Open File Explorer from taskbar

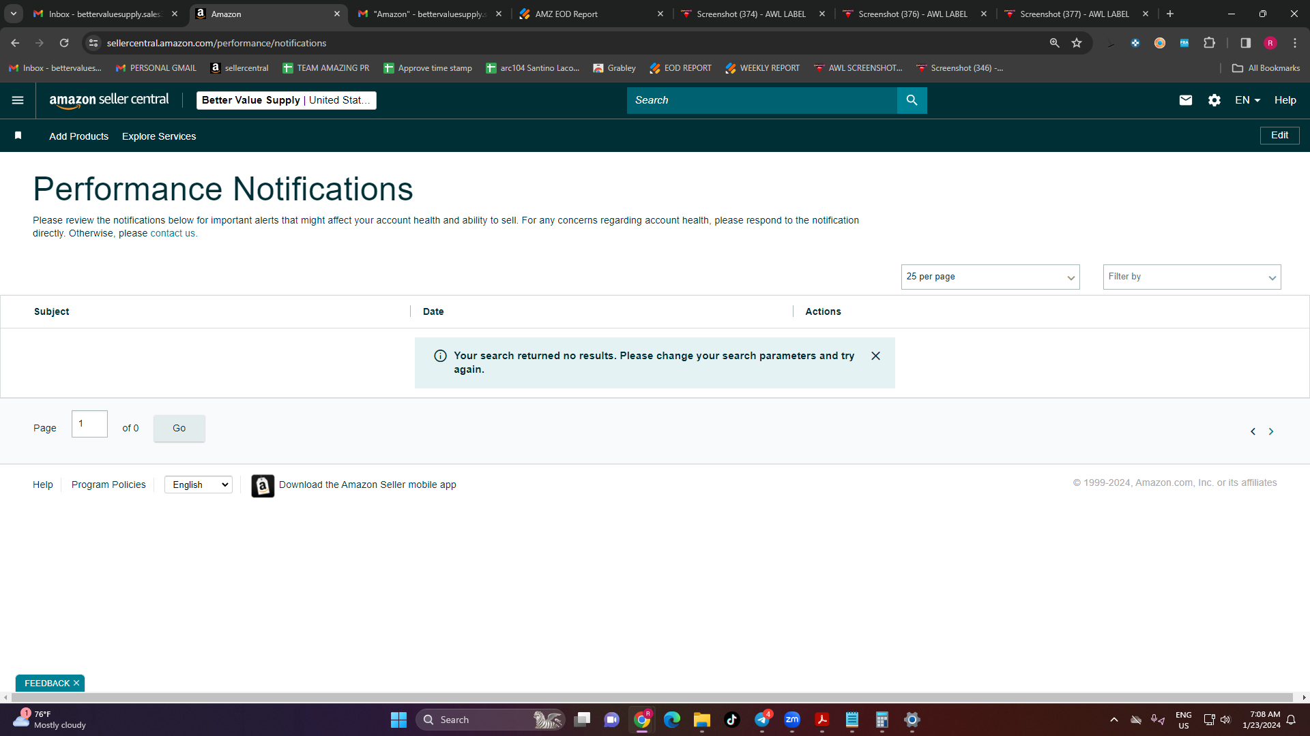pos(702,720)
